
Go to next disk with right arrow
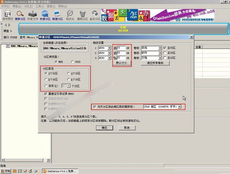click(9, 25)
